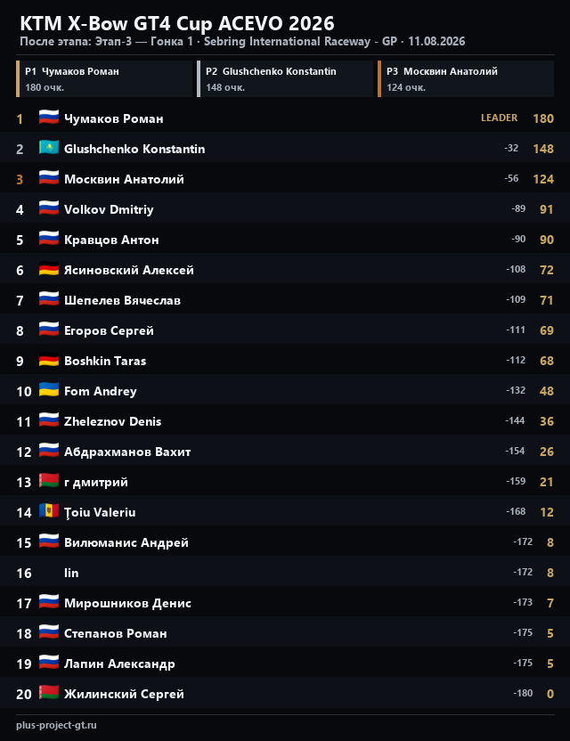Click the 148 points total for Glushchenko

(543, 149)
